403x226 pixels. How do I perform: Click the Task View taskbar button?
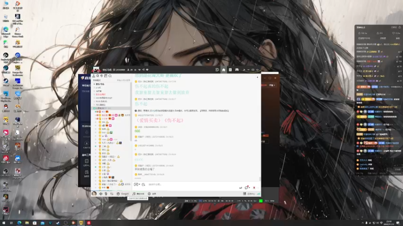[11, 223]
